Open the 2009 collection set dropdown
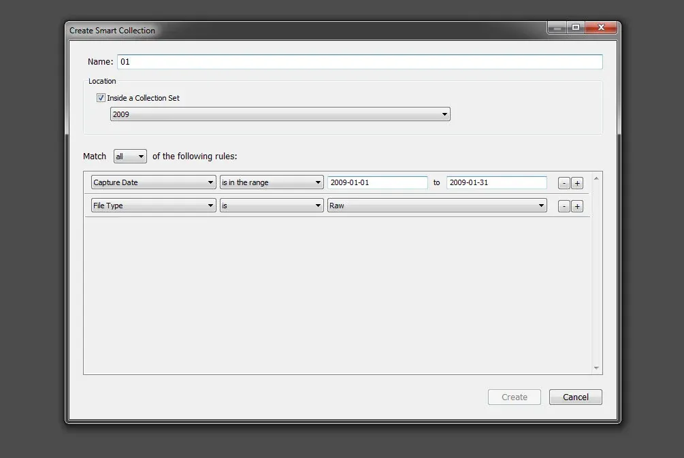 click(x=280, y=114)
